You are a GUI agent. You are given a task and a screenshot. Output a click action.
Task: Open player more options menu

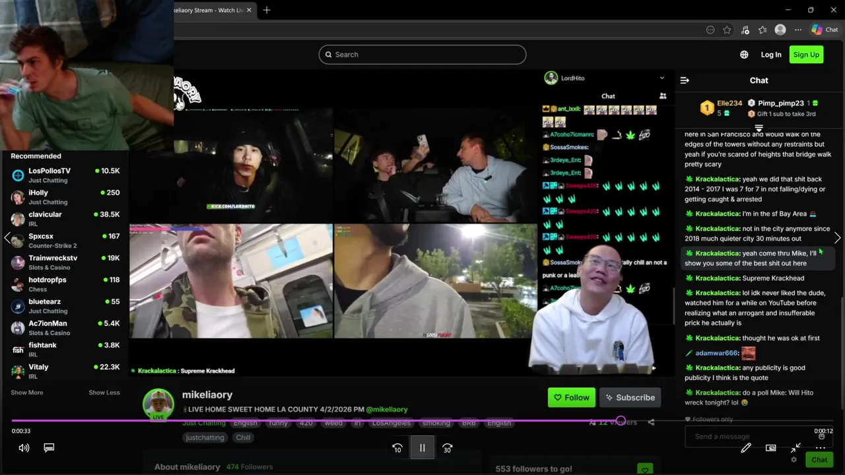pyautogui.click(x=821, y=448)
